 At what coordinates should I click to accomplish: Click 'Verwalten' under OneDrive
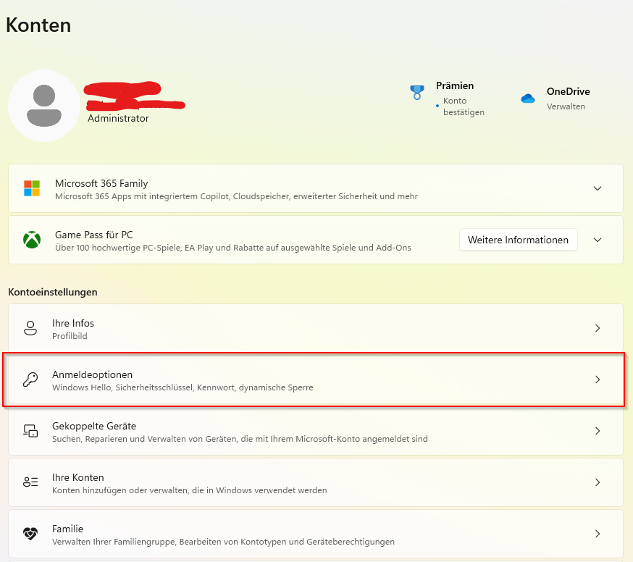click(566, 106)
